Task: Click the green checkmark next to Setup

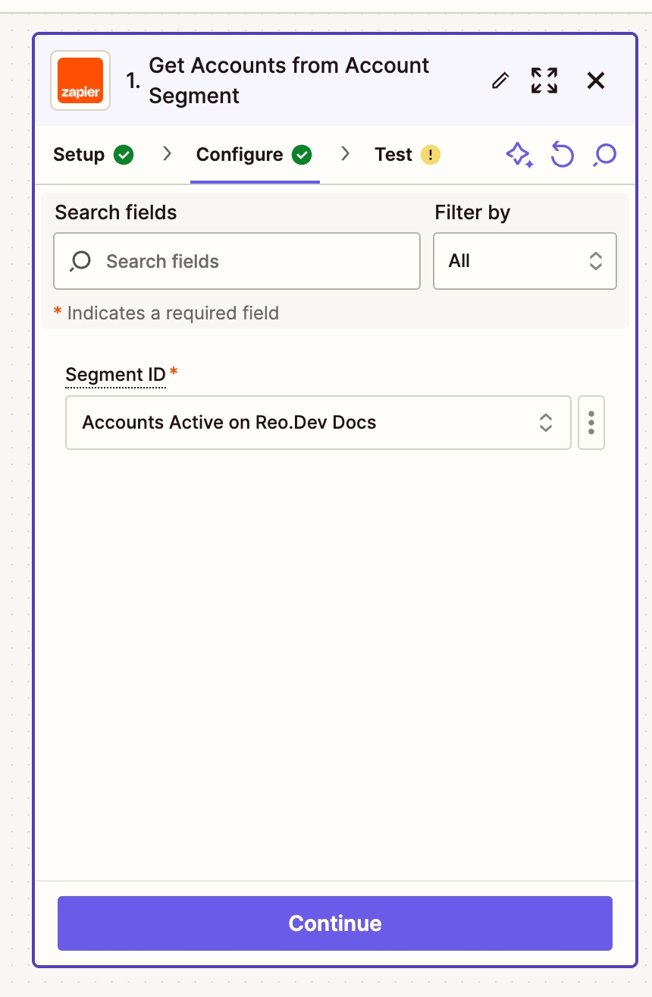Action: click(x=124, y=155)
